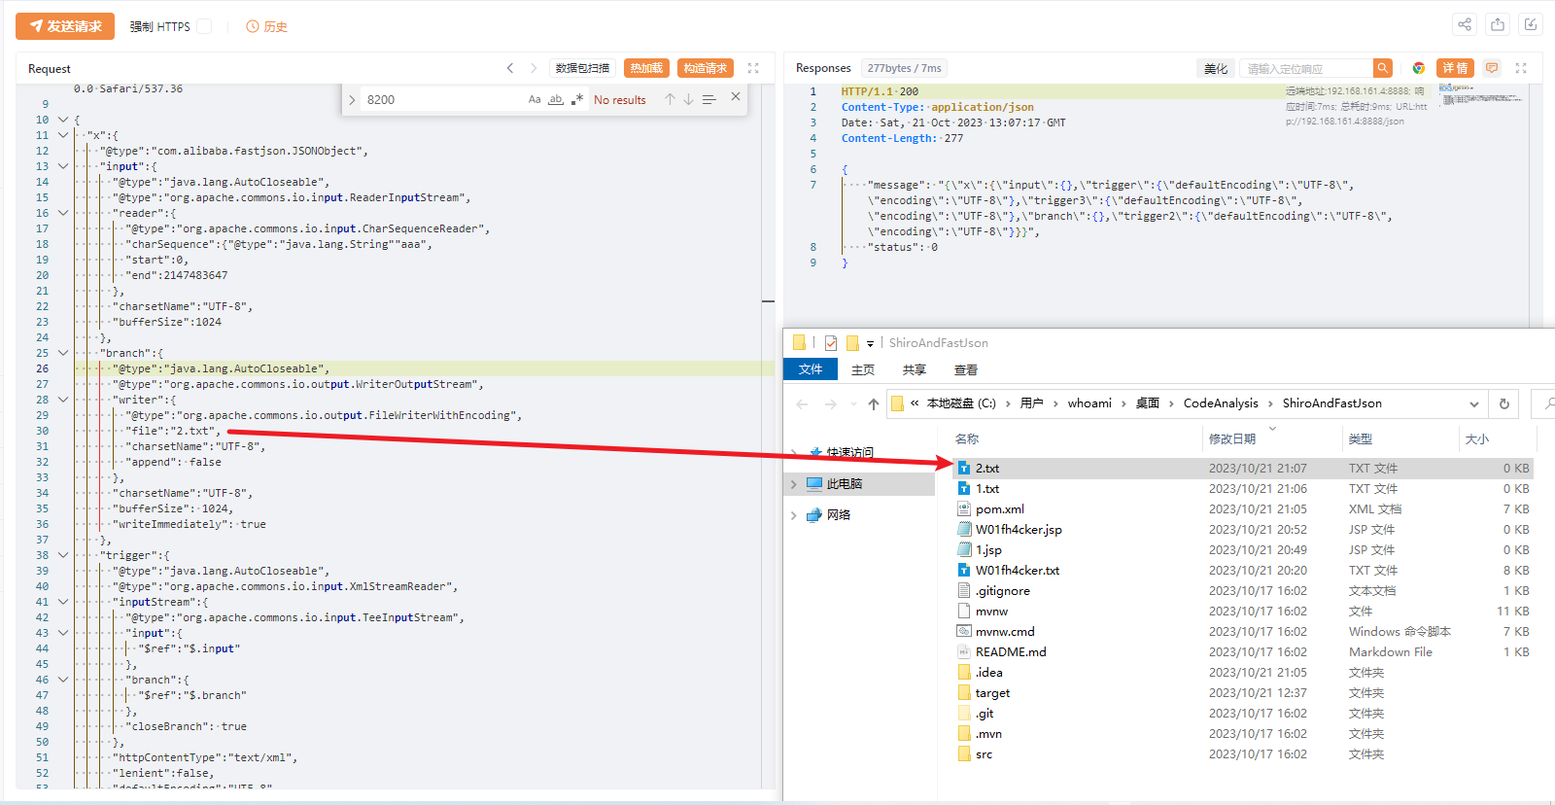Click the 数据包扫描 packet scan button

click(582, 68)
